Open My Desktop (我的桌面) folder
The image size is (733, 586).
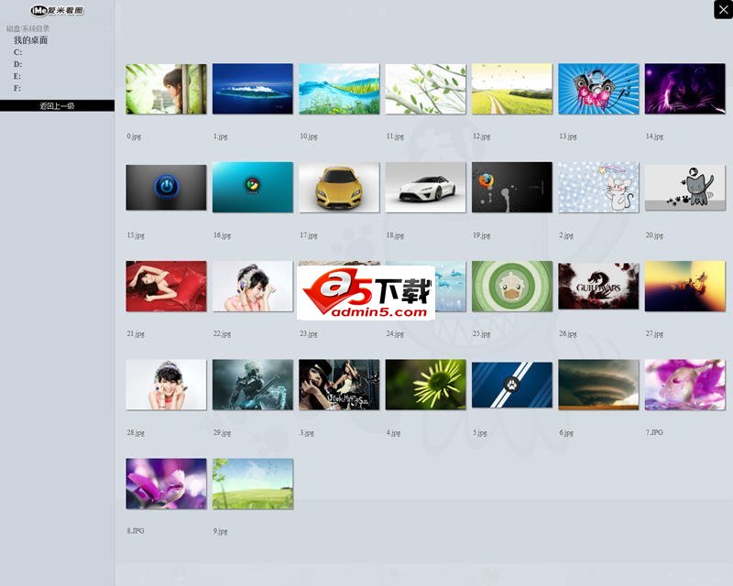click(30, 40)
